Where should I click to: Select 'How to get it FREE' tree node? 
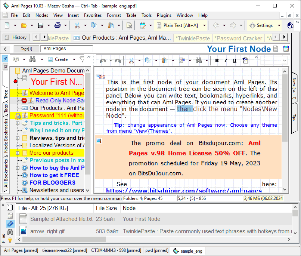tap(54, 175)
